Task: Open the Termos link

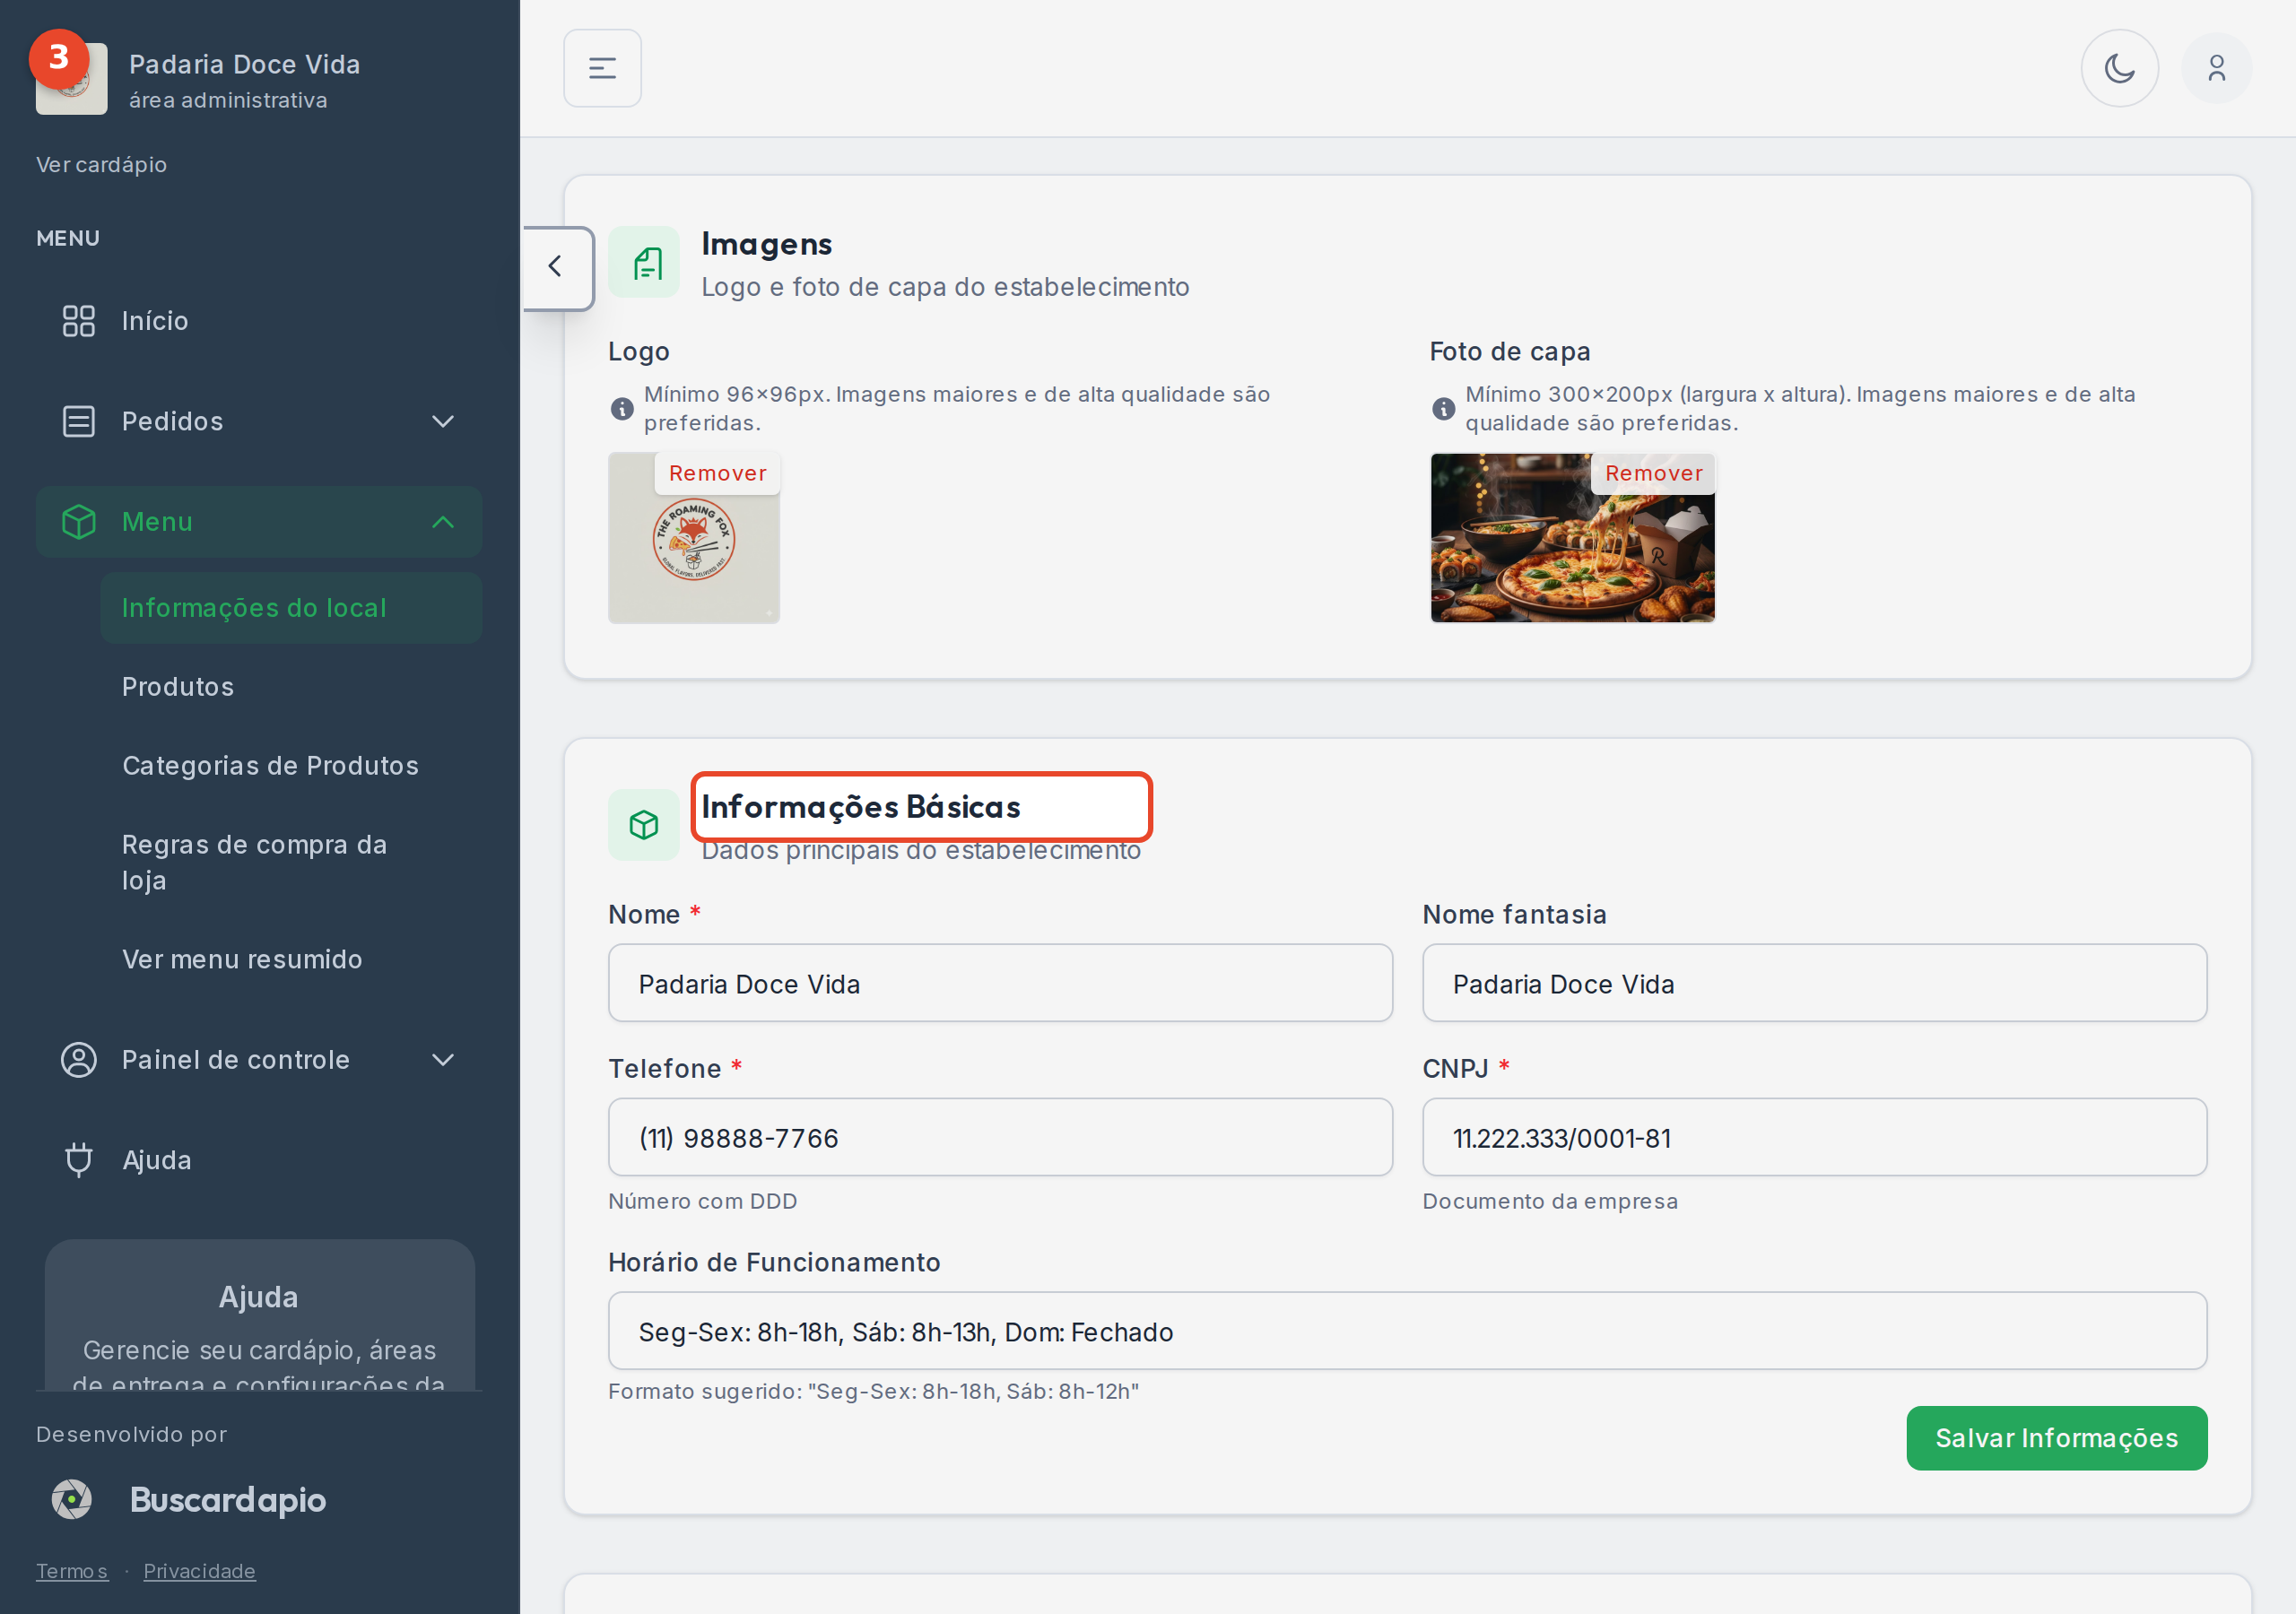Action: coord(72,1571)
